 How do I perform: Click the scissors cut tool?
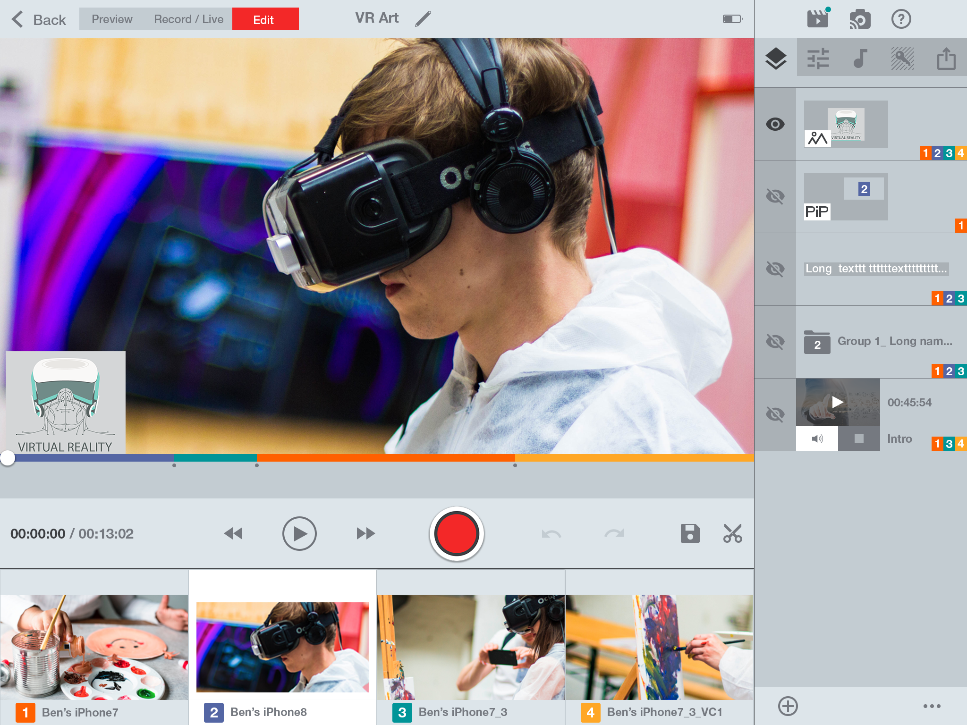732,533
